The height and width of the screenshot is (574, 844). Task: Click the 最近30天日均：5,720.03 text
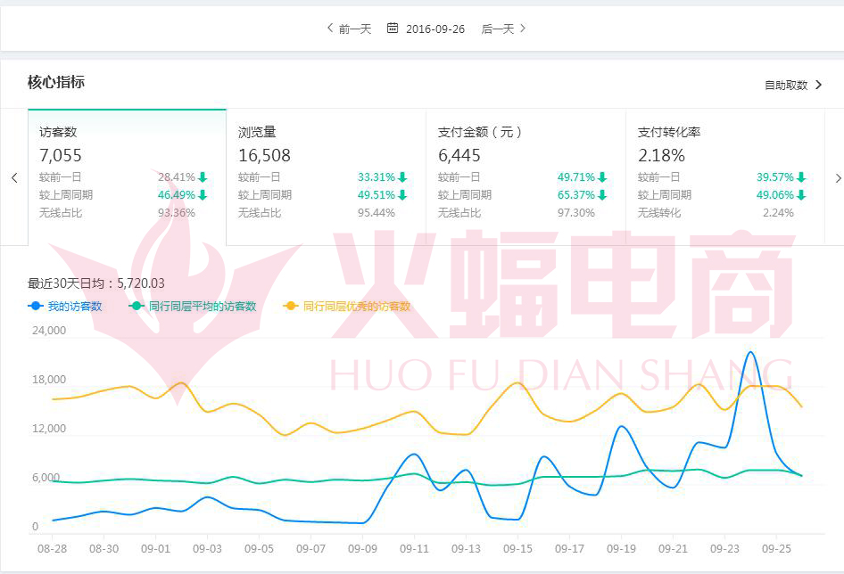[96, 283]
